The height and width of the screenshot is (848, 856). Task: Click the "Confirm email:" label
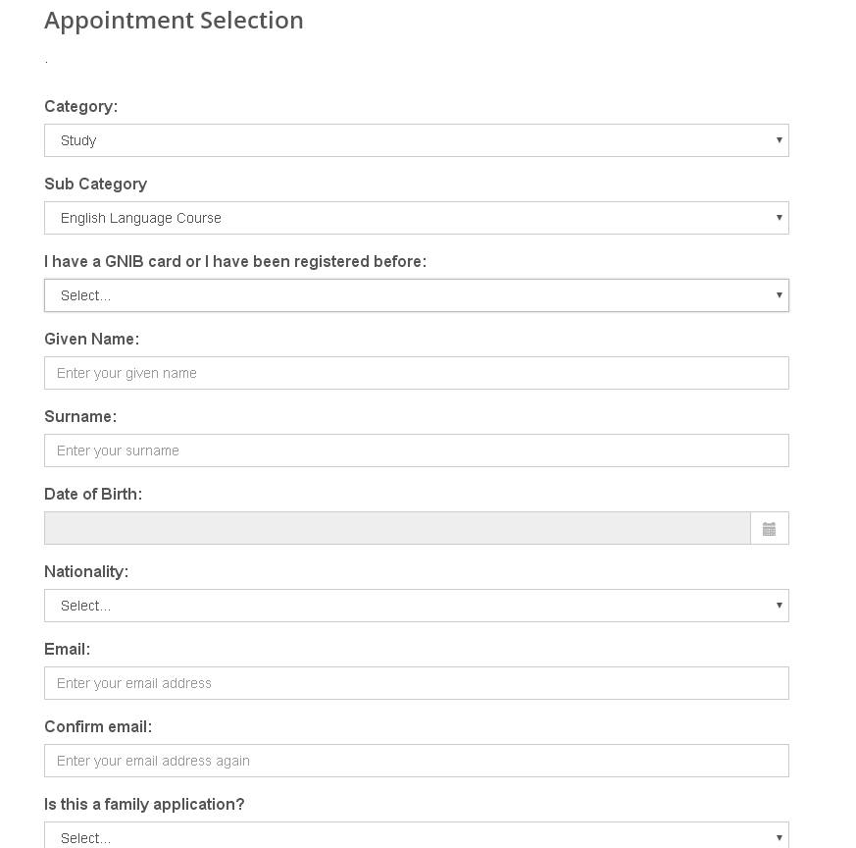(98, 726)
